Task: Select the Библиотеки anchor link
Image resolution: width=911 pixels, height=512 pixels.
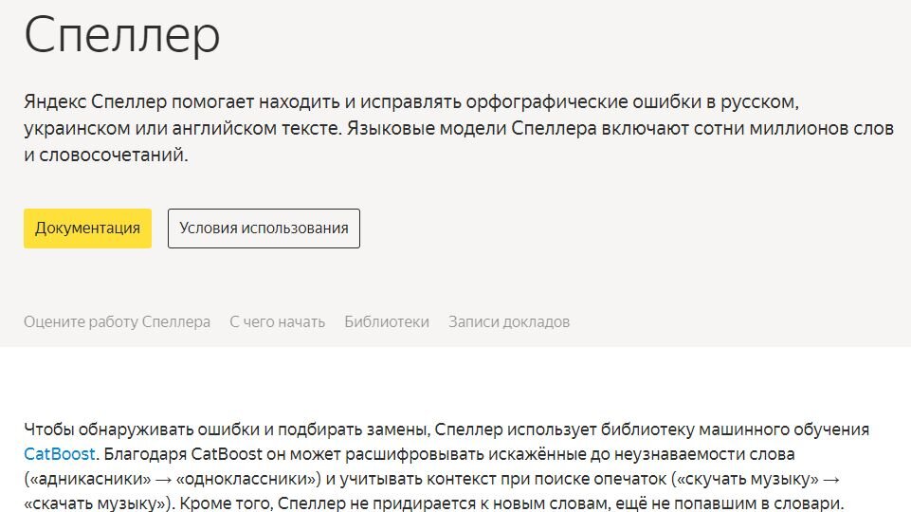Action: (387, 322)
